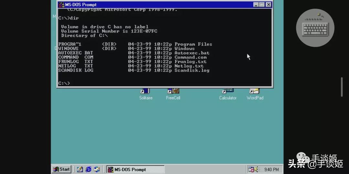Screen dimensions: 349x174
Task: Click the 'Directory of C:\' line
Action: [x=85, y=35]
